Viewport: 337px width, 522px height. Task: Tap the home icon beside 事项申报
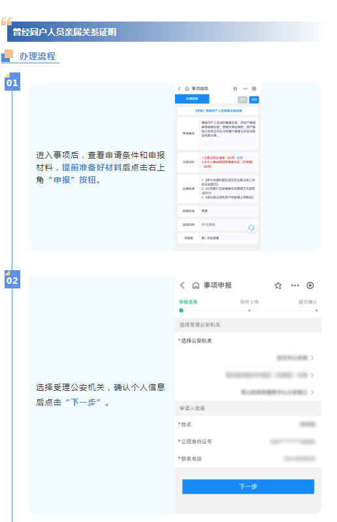[196, 285]
